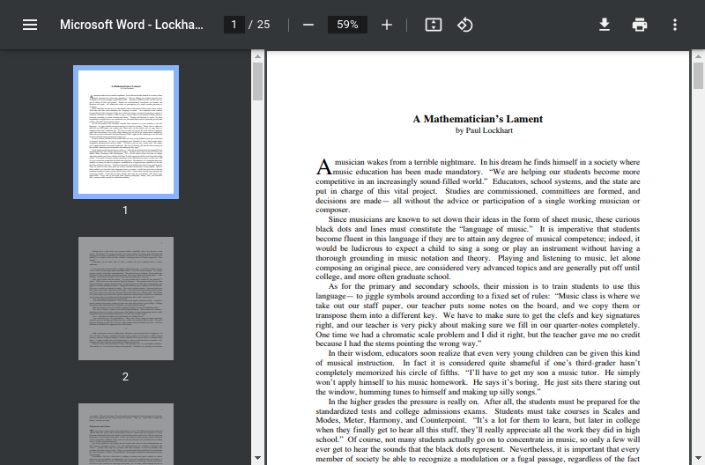Click the document title 'Microsoft Word - Lockha...'
The height and width of the screenshot is (465, 705).
(131, 25)
